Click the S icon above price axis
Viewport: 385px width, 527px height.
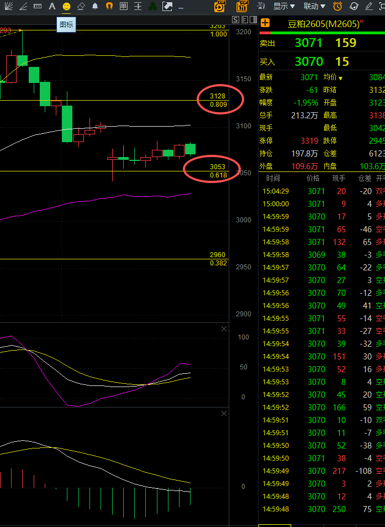(236, 19)
